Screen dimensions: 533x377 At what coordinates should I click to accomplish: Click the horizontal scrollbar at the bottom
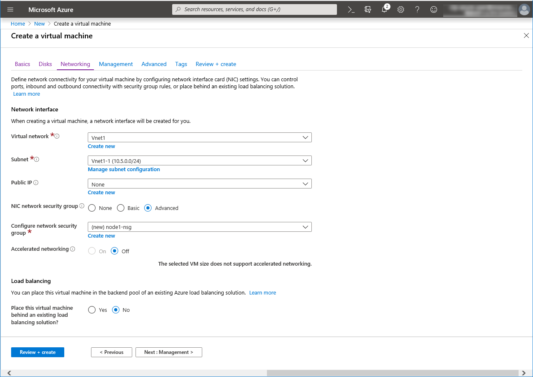[391, 373]
